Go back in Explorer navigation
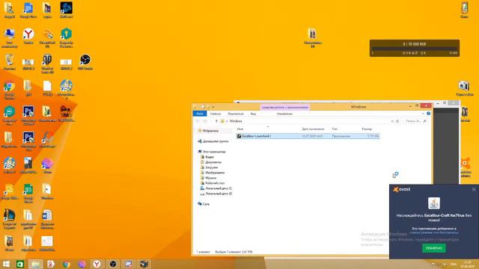 (x=198, y=121)
